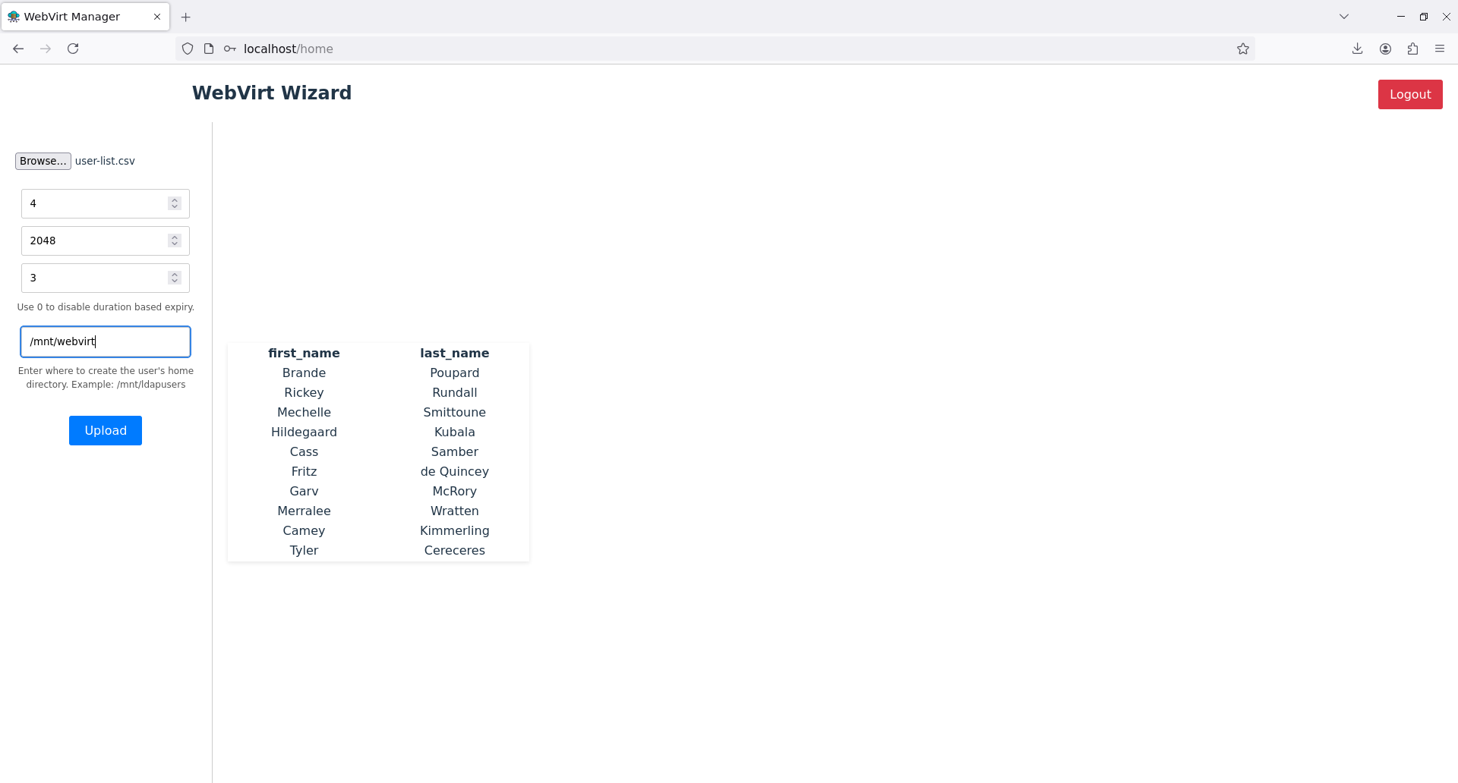Bookmark this page with the star
Screen dimensions: 1458x783
(1243, 49)
